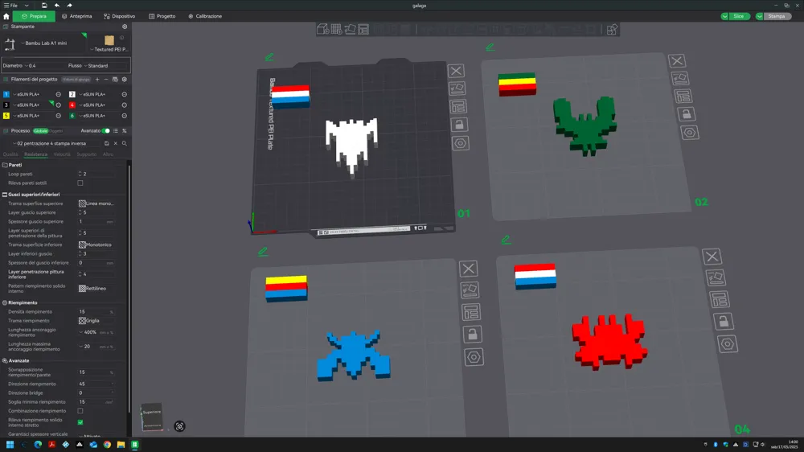Click the Redo arrow

click(69, 5)
